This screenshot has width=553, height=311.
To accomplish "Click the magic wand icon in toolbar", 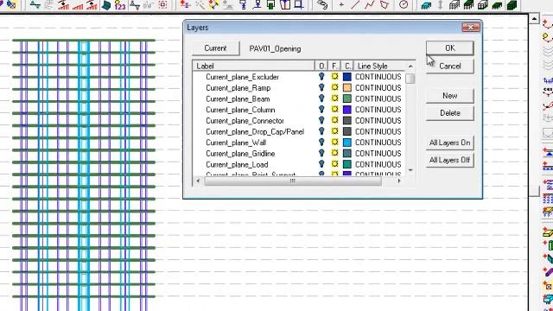I will (x=200, y=5).
